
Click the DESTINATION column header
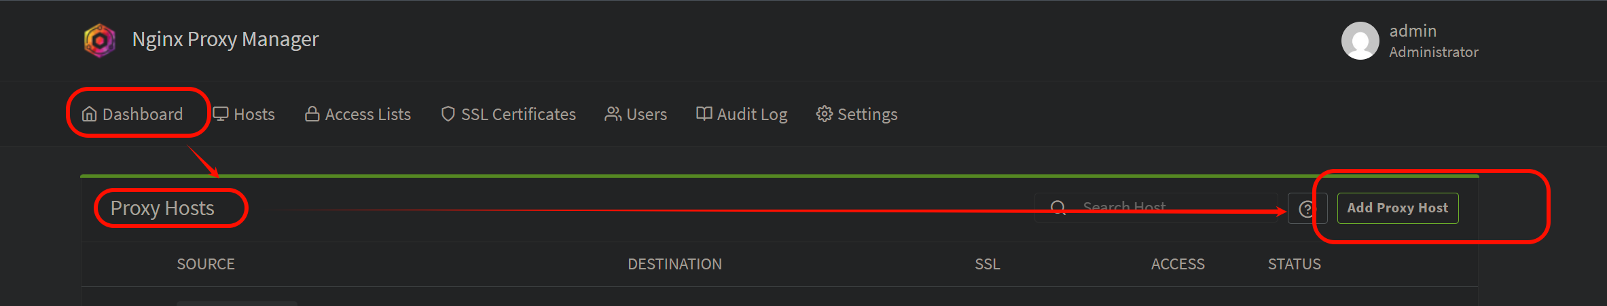(674, 264)
